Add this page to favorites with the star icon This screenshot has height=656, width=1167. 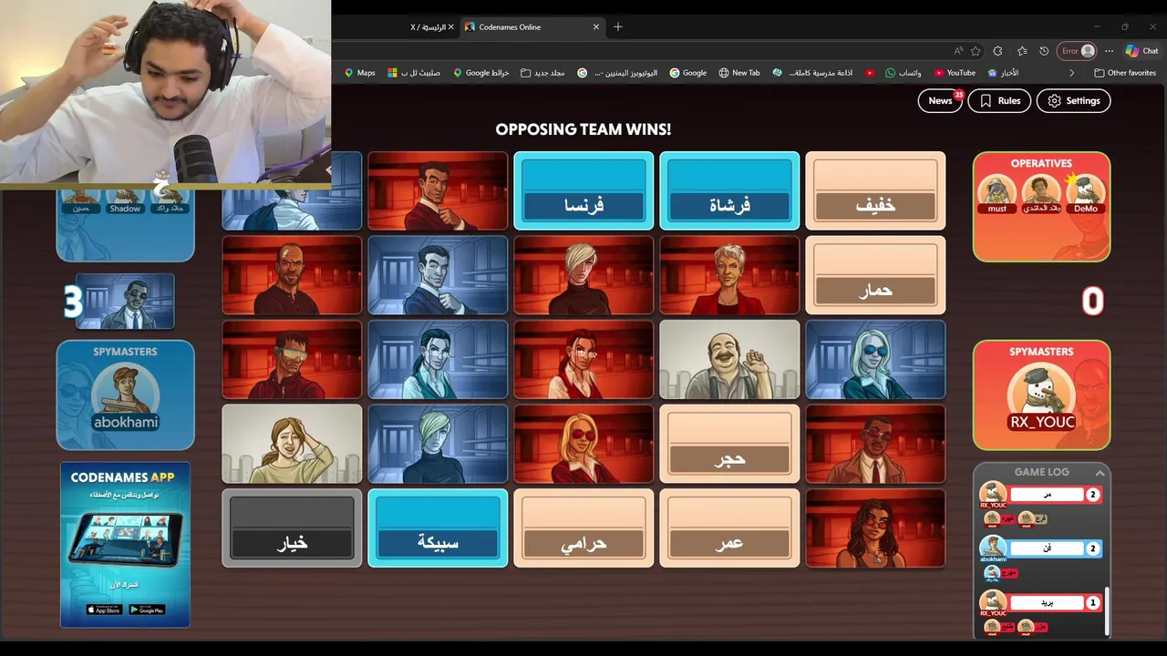976,51
